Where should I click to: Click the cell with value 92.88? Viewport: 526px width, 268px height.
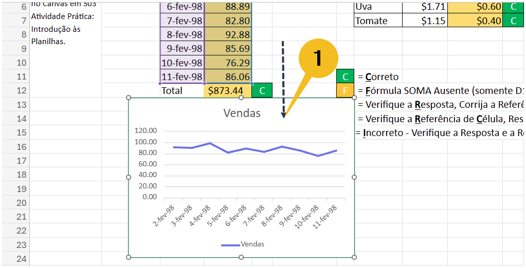228,34
